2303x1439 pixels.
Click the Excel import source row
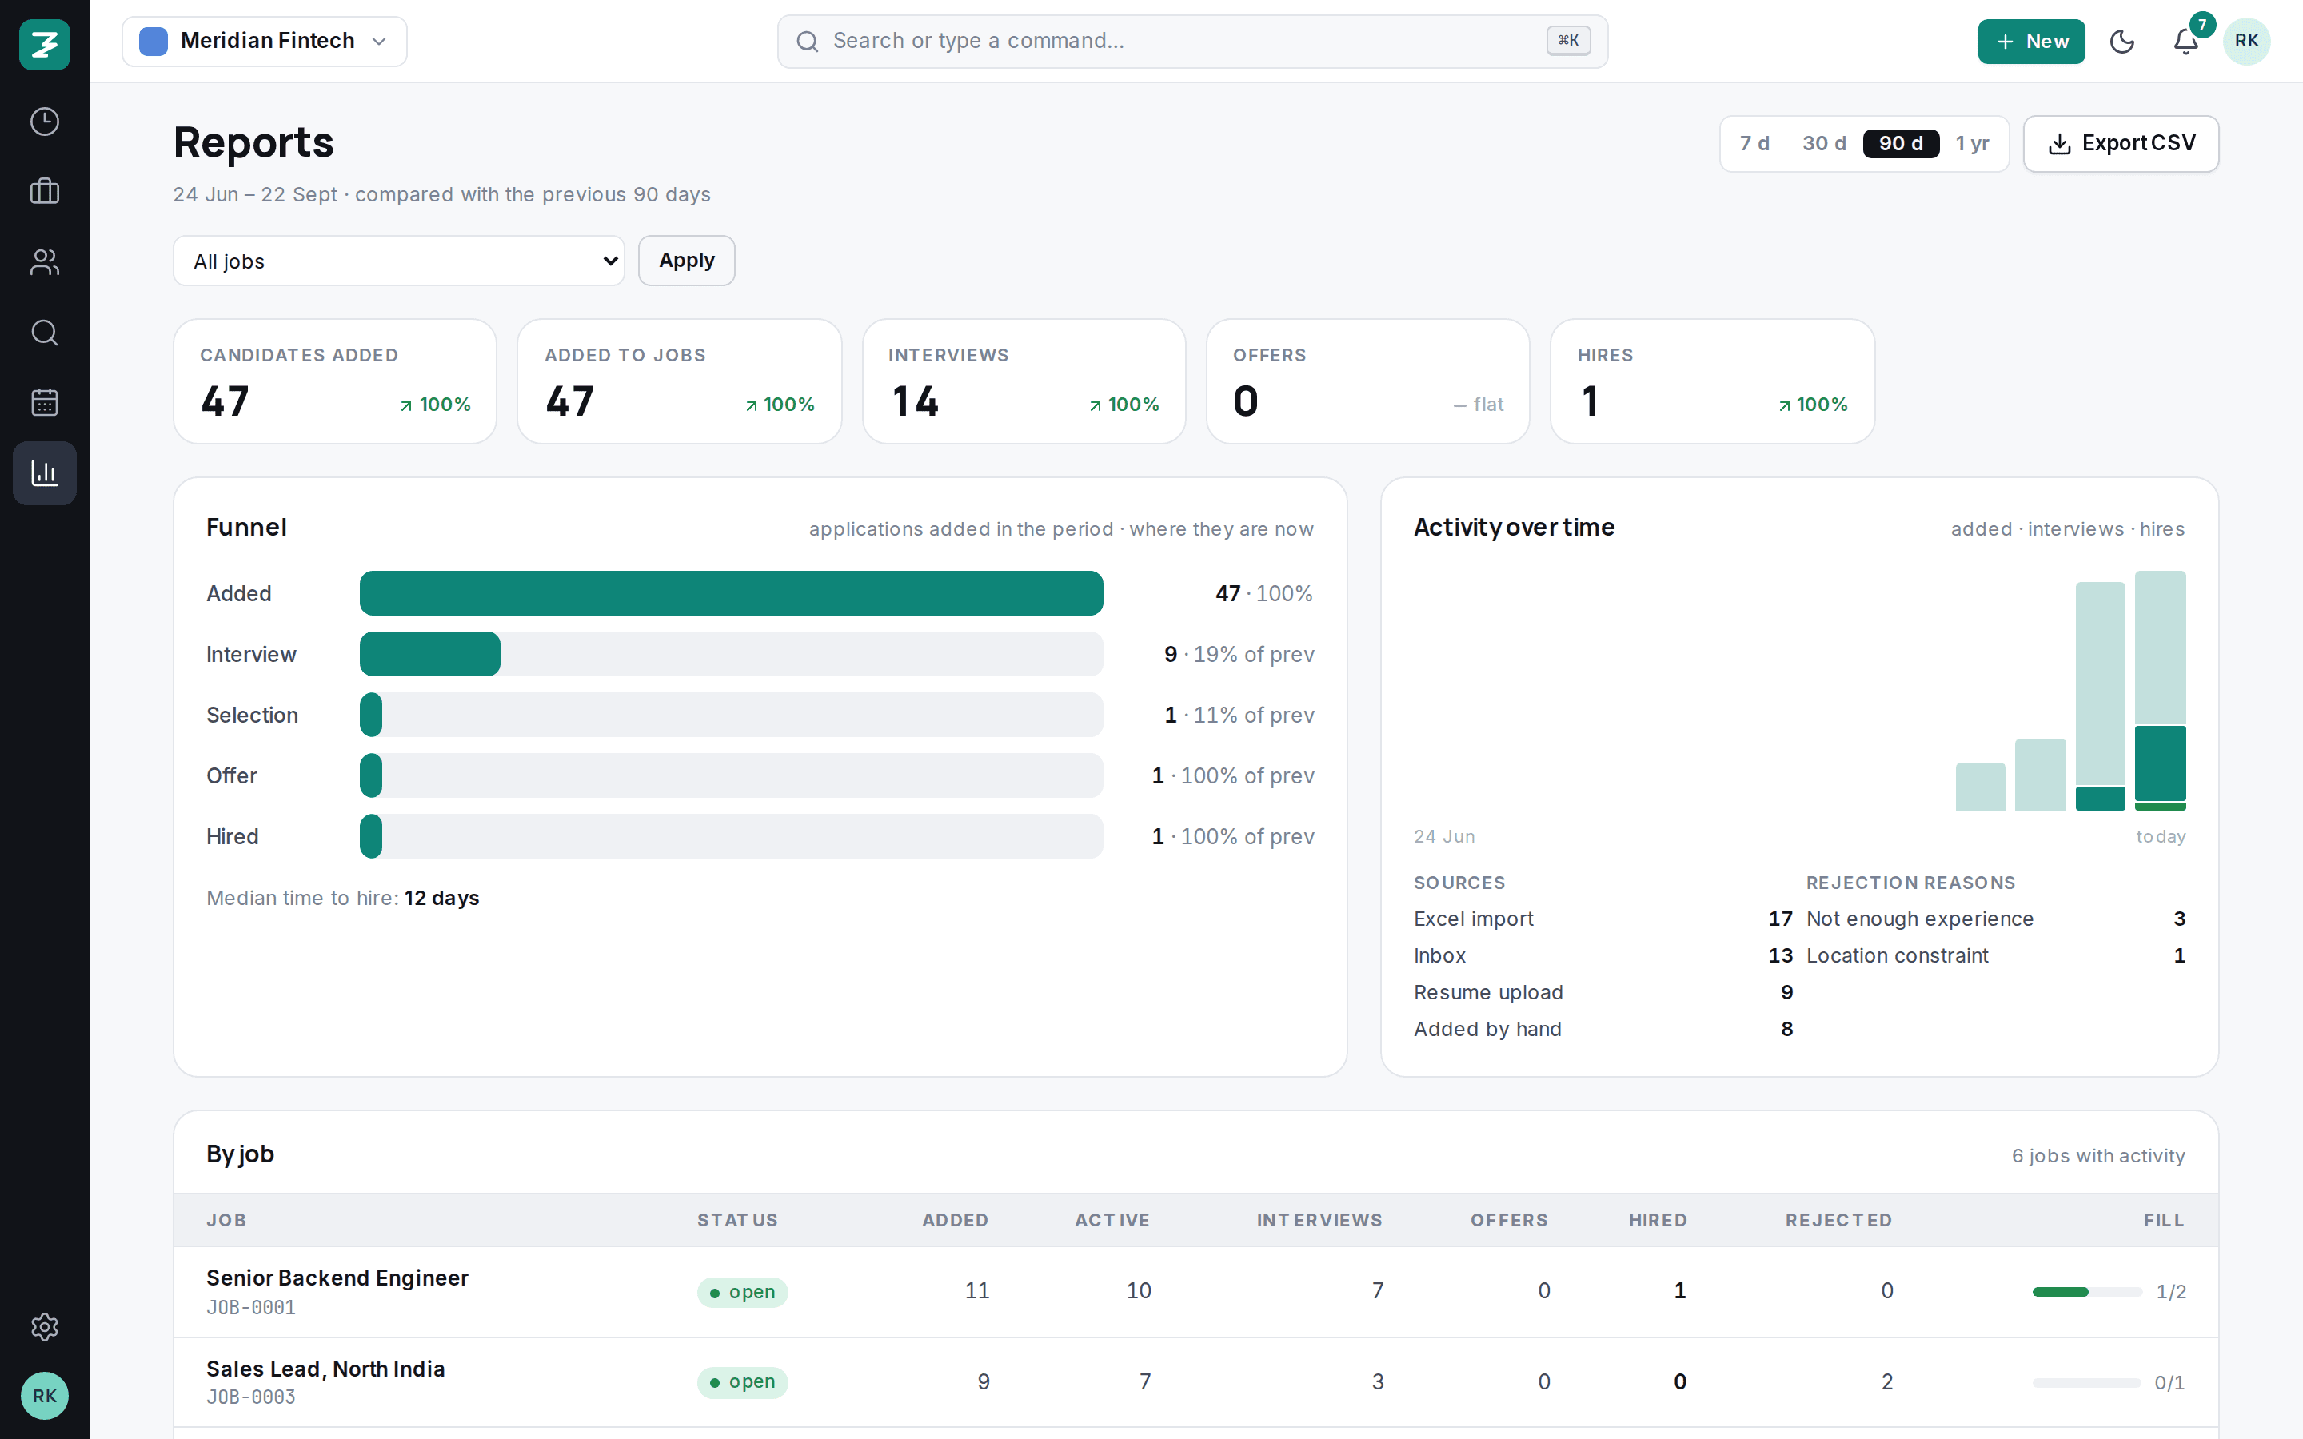(x=1603, y=919)
